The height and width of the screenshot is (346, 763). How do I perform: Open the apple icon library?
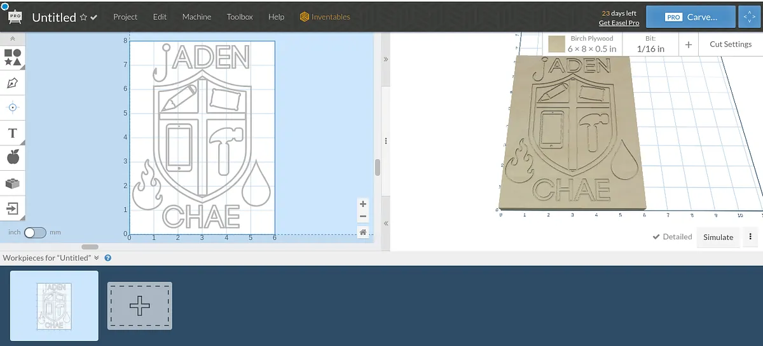[13, 157]
